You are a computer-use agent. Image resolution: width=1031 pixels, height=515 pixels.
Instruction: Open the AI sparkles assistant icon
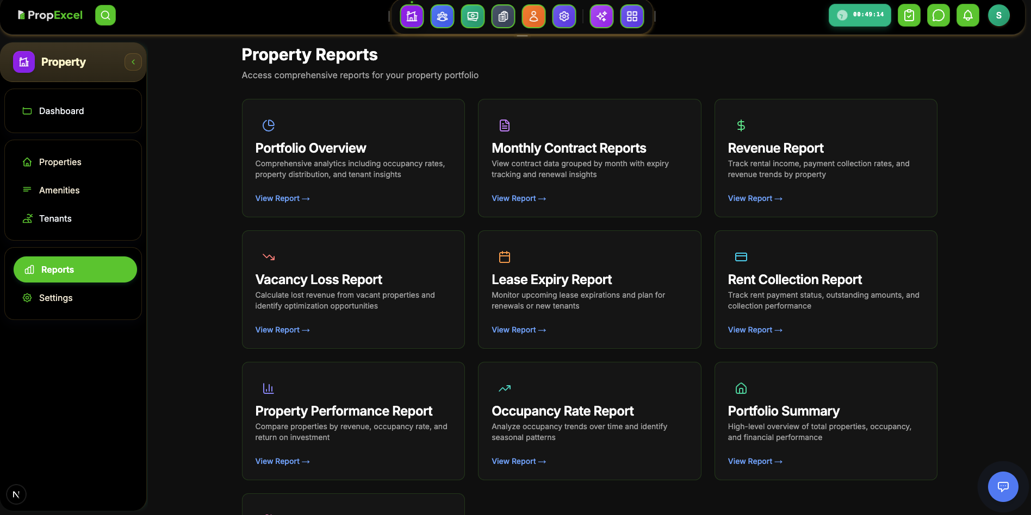601,16
